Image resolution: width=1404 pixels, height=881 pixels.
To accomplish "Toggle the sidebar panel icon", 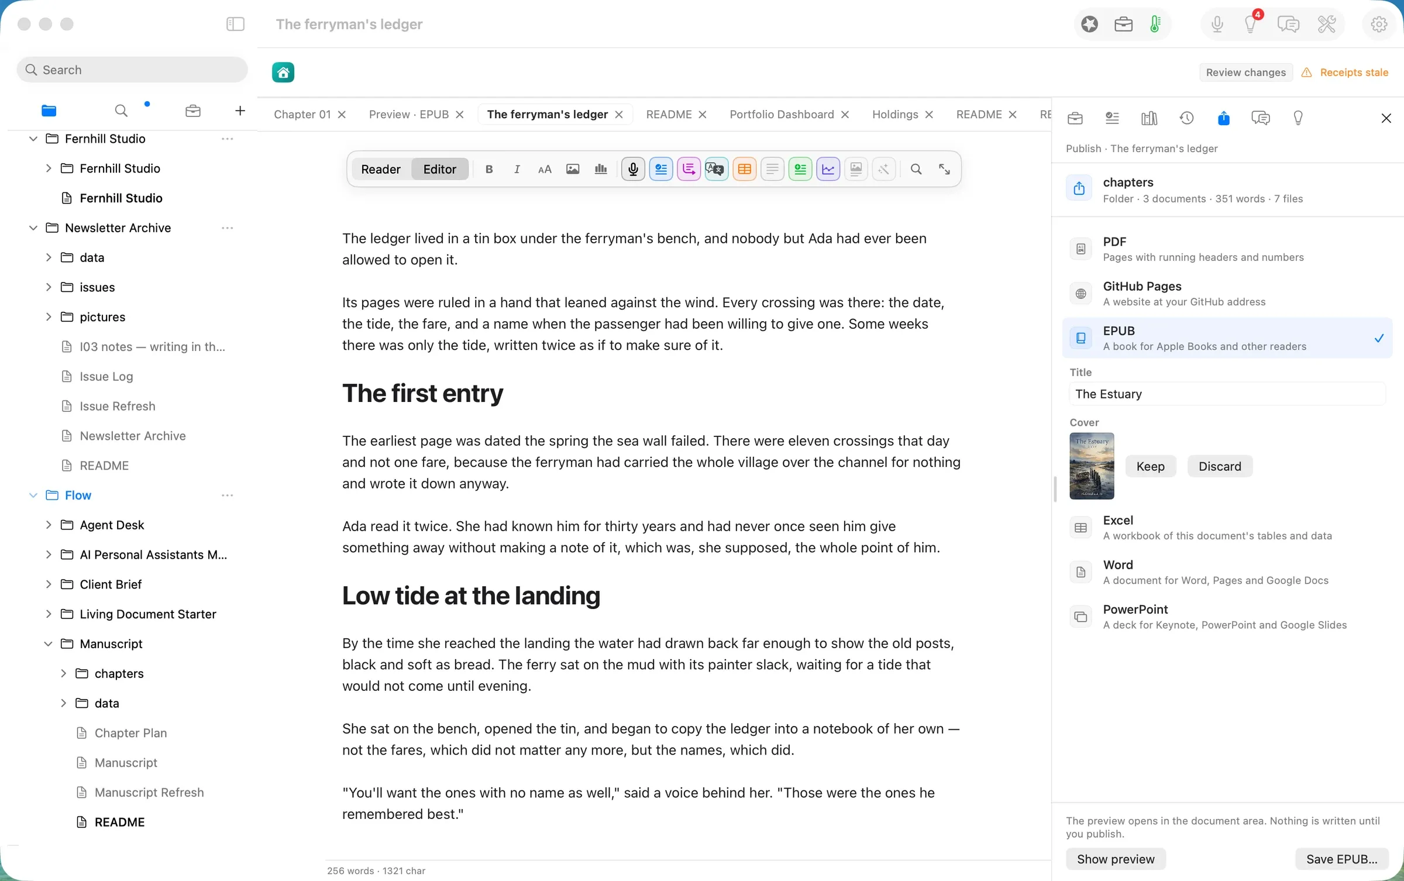I will [235, 24].
